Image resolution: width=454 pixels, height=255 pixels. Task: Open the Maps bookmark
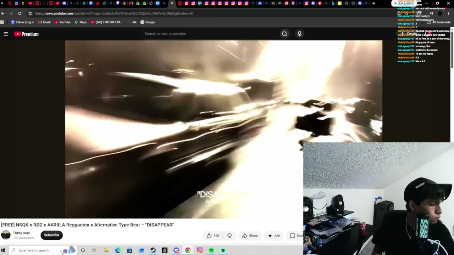(80, 22)
